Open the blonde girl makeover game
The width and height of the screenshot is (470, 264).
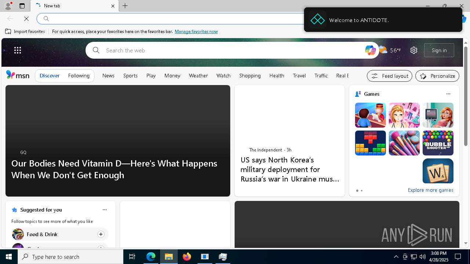click(x=404, y=115)
